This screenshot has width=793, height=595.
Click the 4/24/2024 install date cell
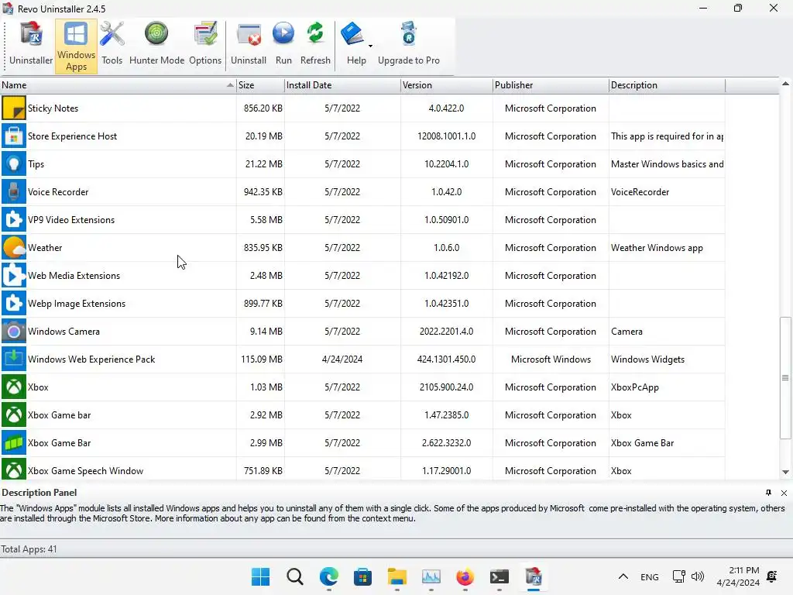click(342, 359)
